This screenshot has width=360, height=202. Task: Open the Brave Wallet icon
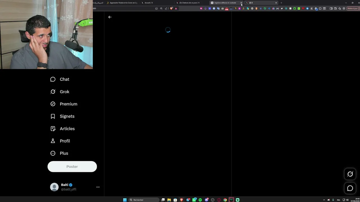click(335, 8)
